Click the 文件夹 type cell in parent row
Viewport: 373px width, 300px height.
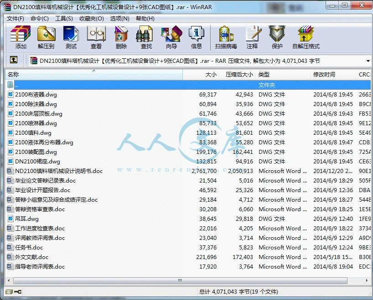[x=267, y=85]
